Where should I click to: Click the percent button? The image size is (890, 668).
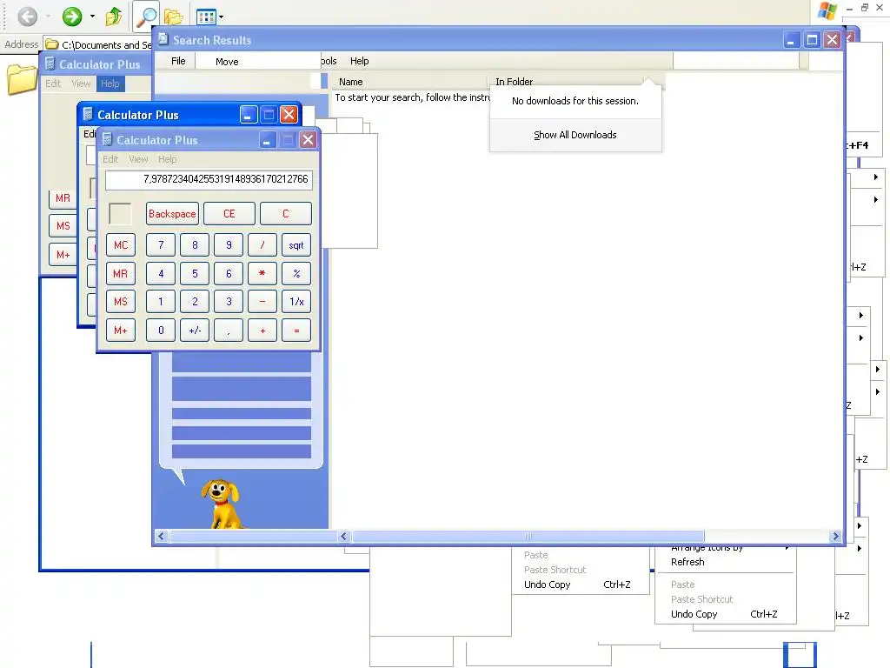(296, 273)
